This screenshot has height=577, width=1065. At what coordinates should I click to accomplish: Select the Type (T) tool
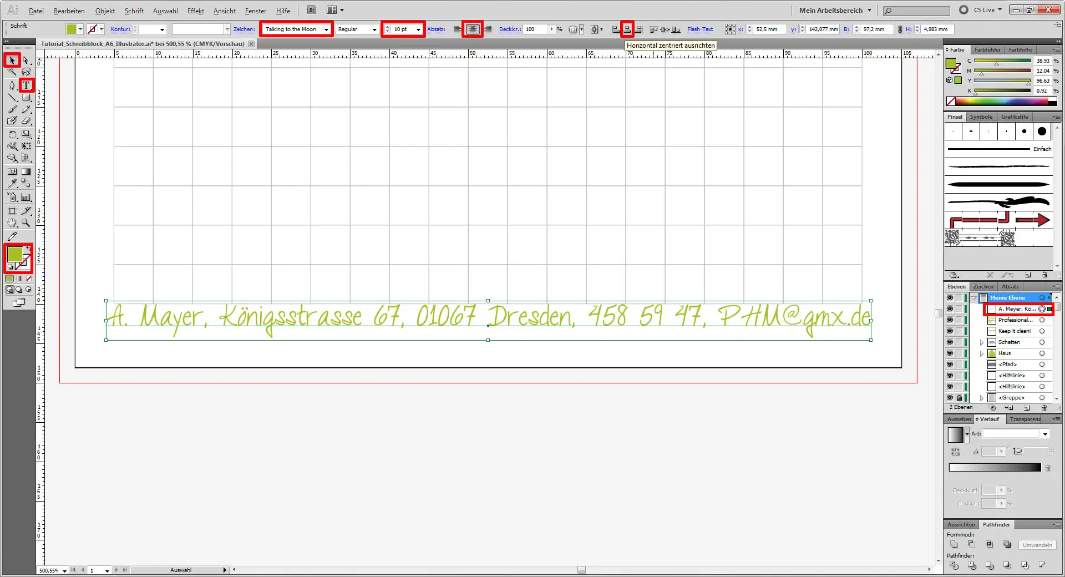[26, 85]
